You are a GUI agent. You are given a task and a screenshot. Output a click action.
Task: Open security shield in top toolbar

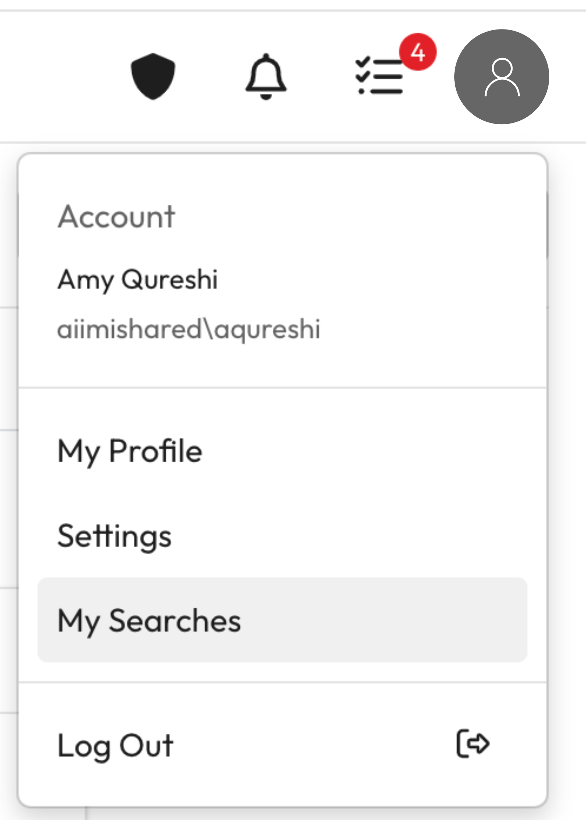tap(153, 76)
